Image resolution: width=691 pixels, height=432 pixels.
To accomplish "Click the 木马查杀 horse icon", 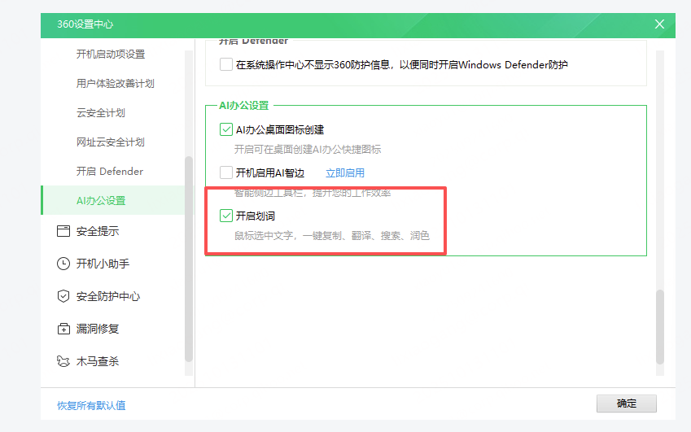I will tap(63, 361).
